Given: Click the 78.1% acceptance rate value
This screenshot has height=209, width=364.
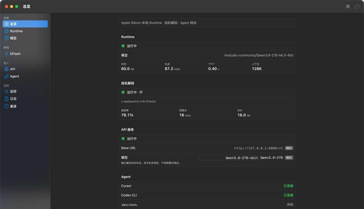Looking at the screenshot, I should [127, 115].
